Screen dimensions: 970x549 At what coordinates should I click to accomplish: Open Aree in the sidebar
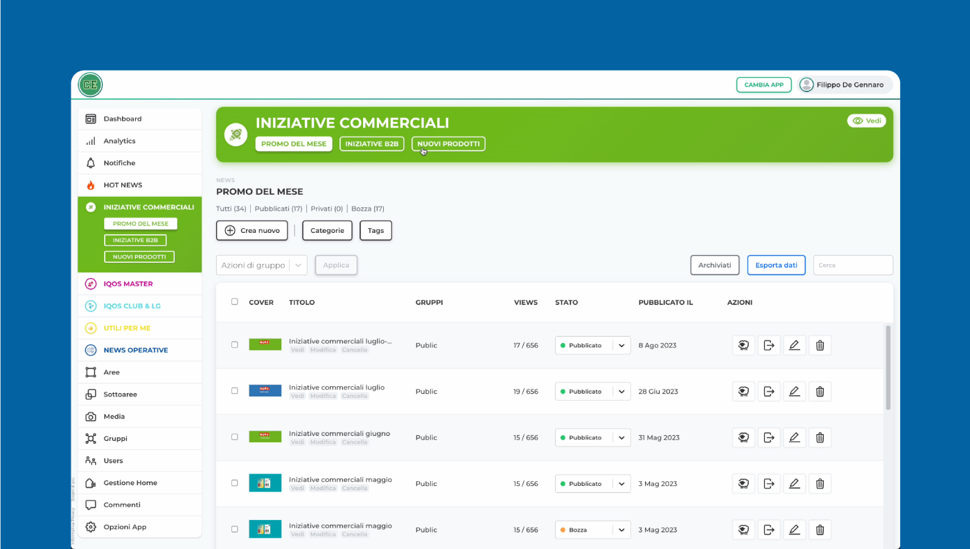pos(139,372)
